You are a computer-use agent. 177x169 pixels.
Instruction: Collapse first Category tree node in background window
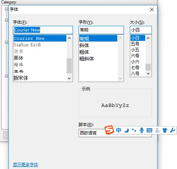[6, 9]
